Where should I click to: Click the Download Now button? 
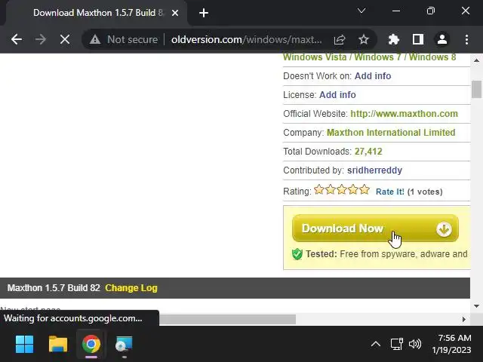pos(375,229)
